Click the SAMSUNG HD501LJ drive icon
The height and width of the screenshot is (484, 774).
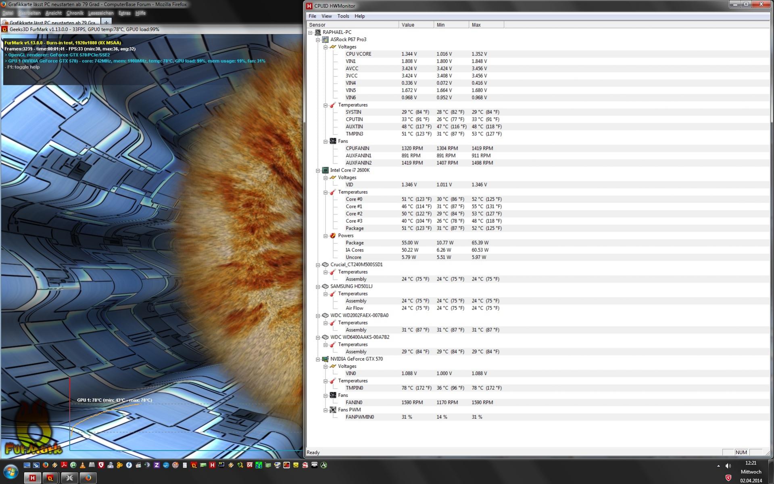click(x=325, y=287)
